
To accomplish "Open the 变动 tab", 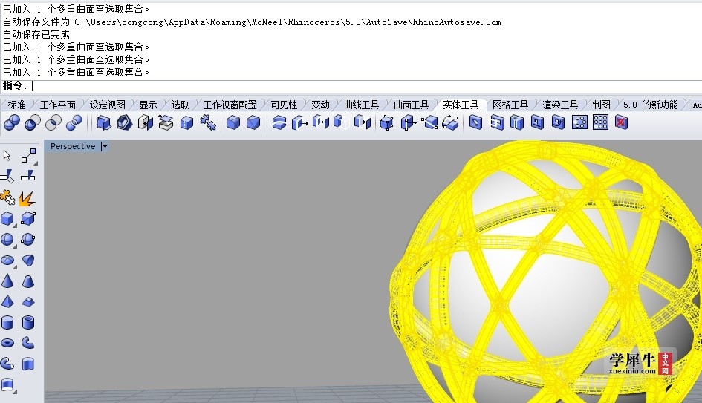I will tap(321, 105).
